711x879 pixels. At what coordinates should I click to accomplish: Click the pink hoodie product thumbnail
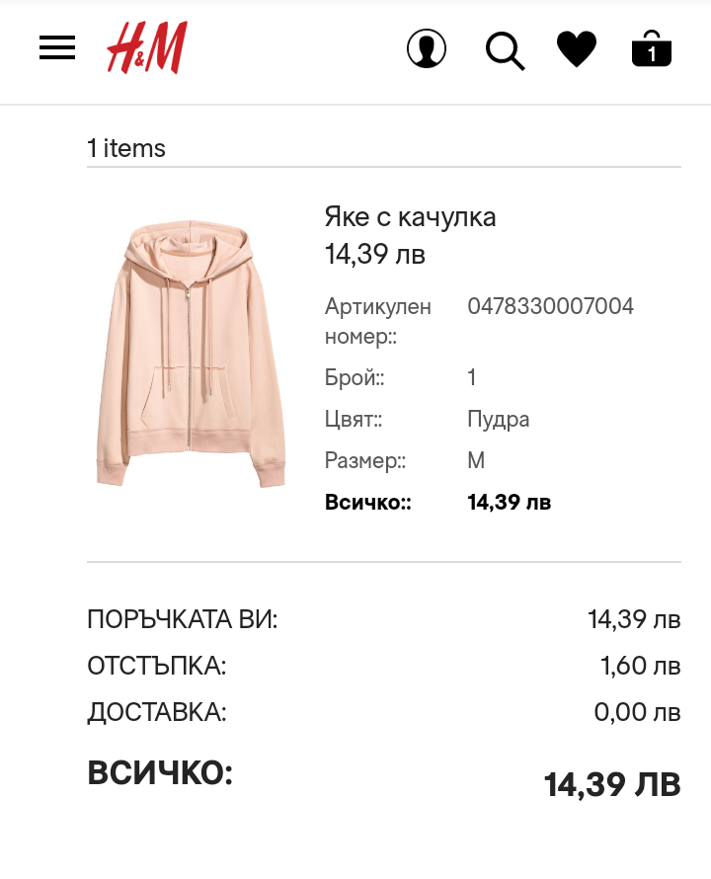point(191,354)
